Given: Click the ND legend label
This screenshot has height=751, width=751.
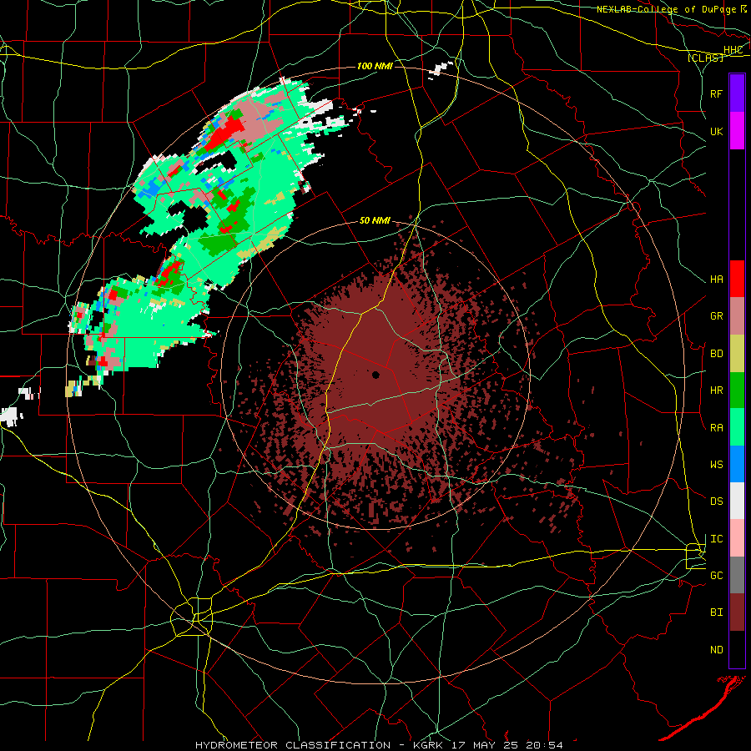Looking at the screenshot, I should (x=717, y=650).
